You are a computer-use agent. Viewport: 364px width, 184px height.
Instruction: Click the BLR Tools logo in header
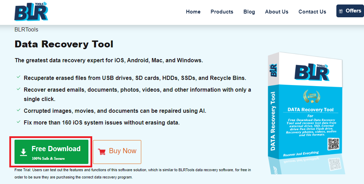coord(31,11)
